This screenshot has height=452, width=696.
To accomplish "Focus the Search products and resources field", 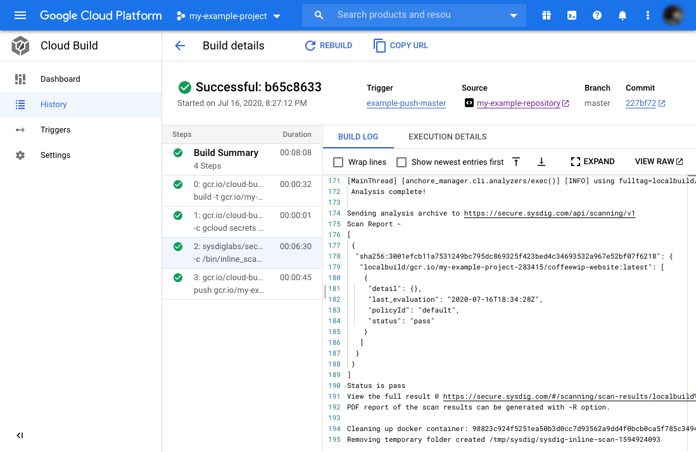I will (x=415, y=15).
